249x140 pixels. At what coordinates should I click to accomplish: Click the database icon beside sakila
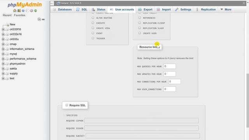(7, 69)
